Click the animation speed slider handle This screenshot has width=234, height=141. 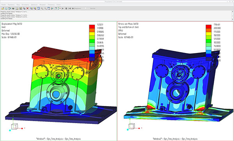pyautogui.click(x=86, y=8)
